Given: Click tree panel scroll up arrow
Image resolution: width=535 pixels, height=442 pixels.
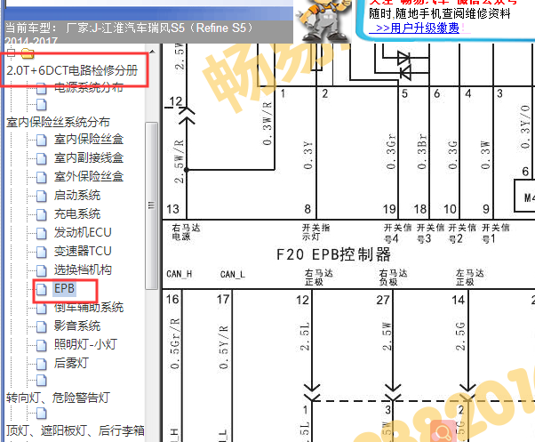Looking at the screenshot, I should coord(152,52).
